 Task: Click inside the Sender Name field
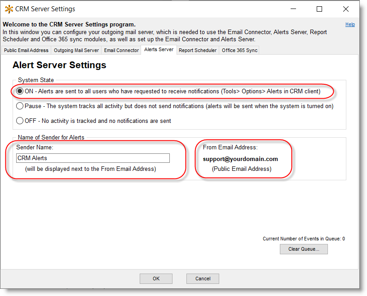pyautogui.click(x=93, y=158)
